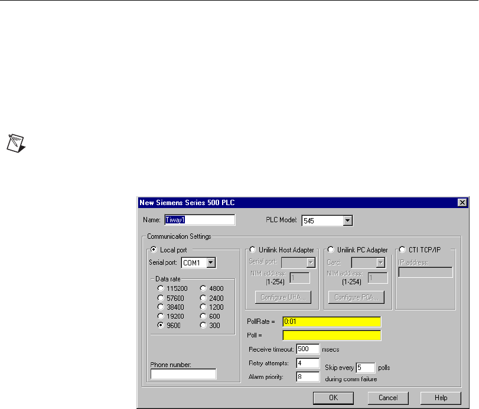Click the PC Adapter NIM address field
Image resolution: width=479 pixels, height=409 pixels.
378,278
